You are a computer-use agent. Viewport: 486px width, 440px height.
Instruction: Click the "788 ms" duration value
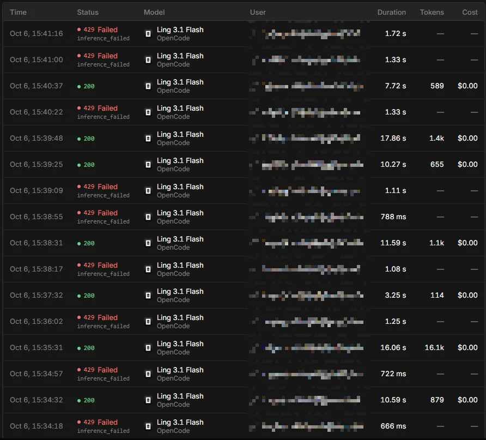(393, 217)
